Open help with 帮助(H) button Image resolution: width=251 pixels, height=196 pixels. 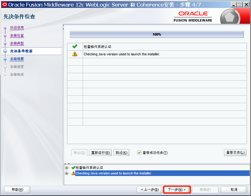coord(17,190)
